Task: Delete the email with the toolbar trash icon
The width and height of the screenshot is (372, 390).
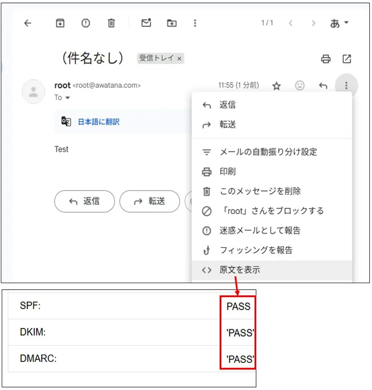Action: tap(111, 23)
